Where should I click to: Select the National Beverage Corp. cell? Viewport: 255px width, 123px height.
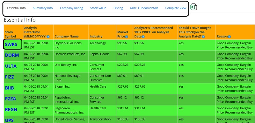(71, 78)
